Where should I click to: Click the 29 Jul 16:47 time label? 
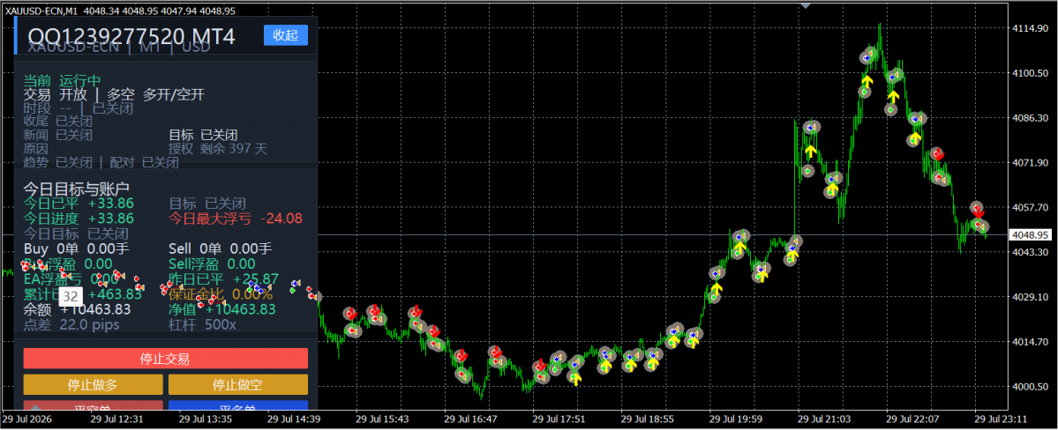471,419
